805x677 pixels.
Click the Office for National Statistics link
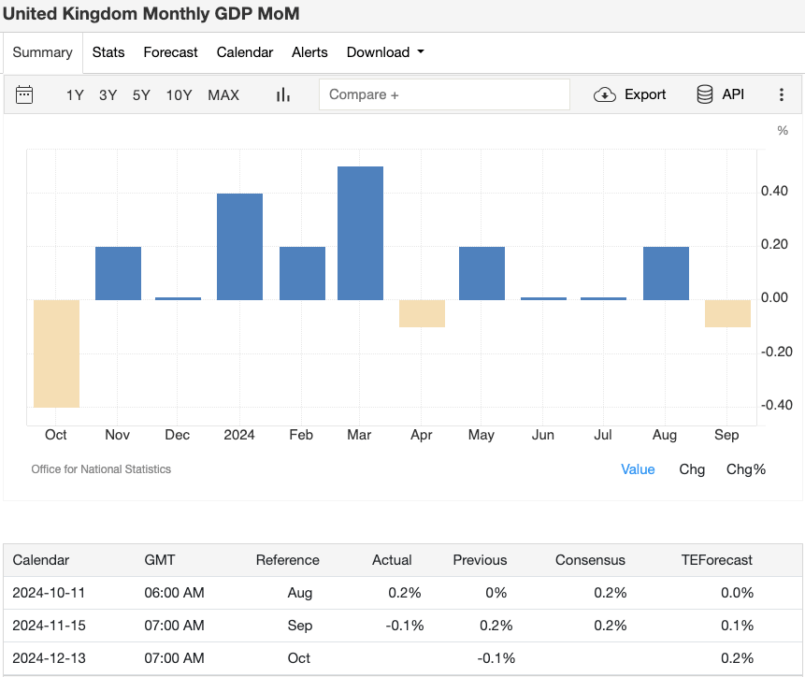[x=101, y=468]
